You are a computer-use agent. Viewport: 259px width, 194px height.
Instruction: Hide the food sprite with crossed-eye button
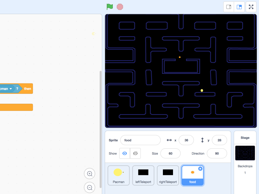135,153
